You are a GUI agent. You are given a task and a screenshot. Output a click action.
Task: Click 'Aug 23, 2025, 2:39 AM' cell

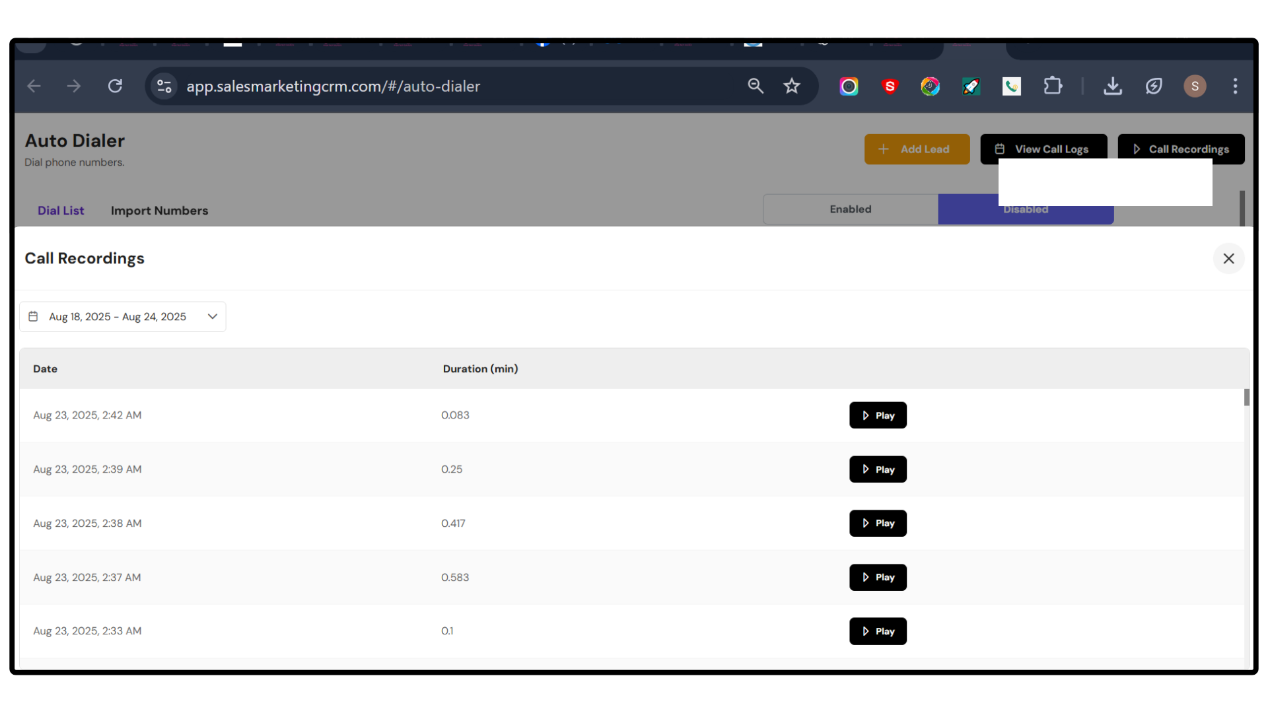tap(87, 469)
